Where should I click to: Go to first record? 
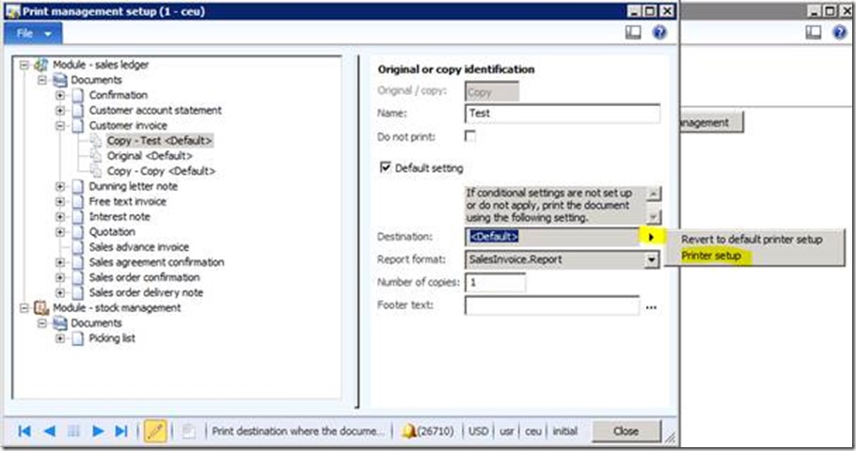[24, 431]
